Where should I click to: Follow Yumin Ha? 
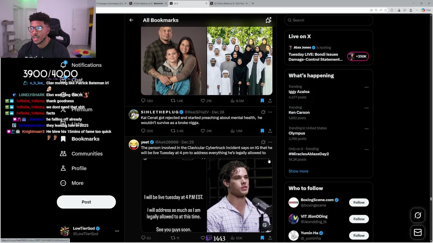359,236
